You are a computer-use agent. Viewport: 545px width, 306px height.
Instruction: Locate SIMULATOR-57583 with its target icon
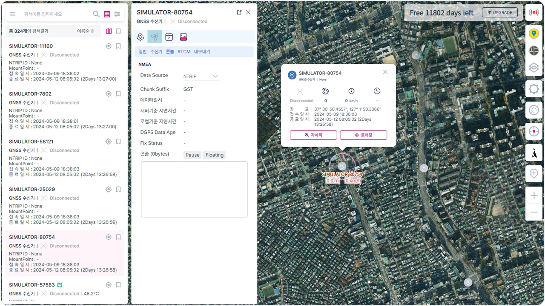click(109, 285)
